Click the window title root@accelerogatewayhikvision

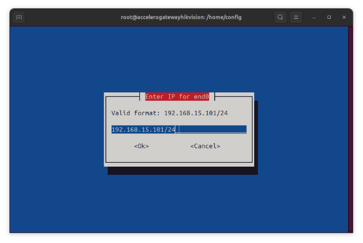(181, 17)
